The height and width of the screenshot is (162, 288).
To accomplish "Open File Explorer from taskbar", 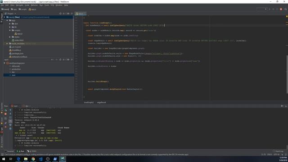I will (26, 159).
